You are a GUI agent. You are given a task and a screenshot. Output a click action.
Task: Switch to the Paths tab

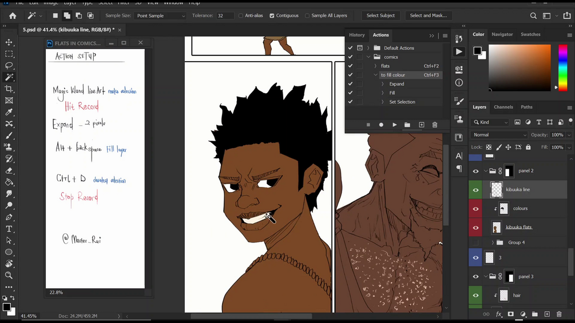(526, 107)
